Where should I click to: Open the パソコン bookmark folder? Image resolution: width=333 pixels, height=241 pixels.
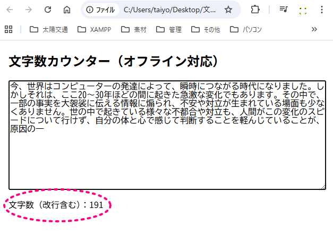pos(245,29)
